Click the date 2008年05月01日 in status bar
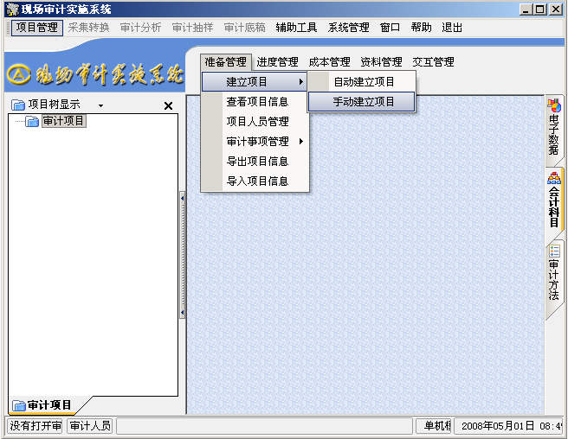This screenshot has height=439, width=568. [x=497, y=426]
